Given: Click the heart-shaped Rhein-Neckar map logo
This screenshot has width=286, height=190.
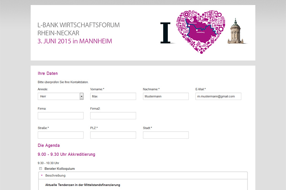Looking at the screenshot, I should [x=201, y=32].
